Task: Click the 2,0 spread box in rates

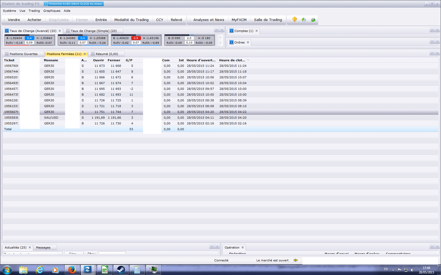Action: point(189,38)
